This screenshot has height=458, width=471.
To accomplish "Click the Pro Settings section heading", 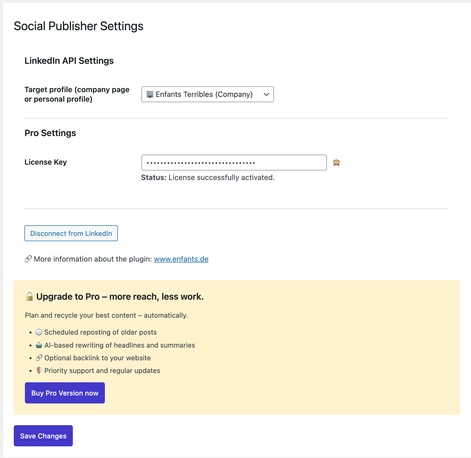I will point(50,133).
